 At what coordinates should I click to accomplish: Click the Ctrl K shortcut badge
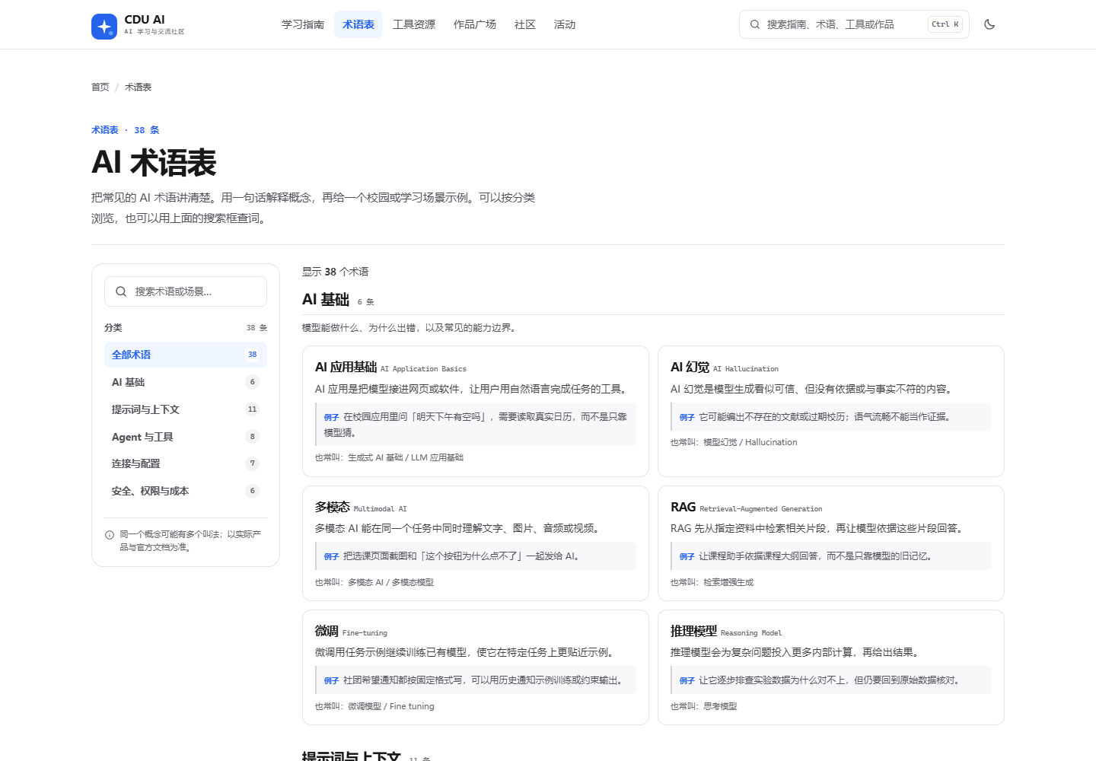[x=945, y=24]
